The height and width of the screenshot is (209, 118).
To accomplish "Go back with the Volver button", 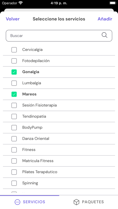I will tap(13, 19).
